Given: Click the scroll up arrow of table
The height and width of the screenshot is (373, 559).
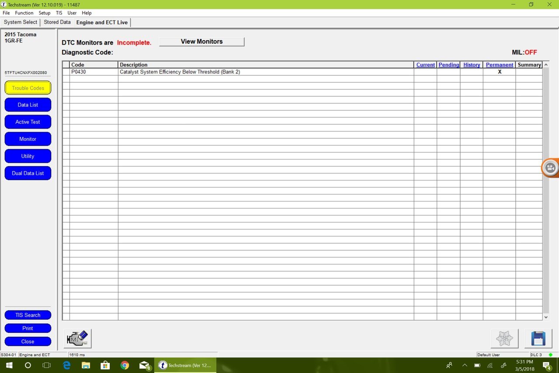Looking at the screenshot, I should 546,65.
